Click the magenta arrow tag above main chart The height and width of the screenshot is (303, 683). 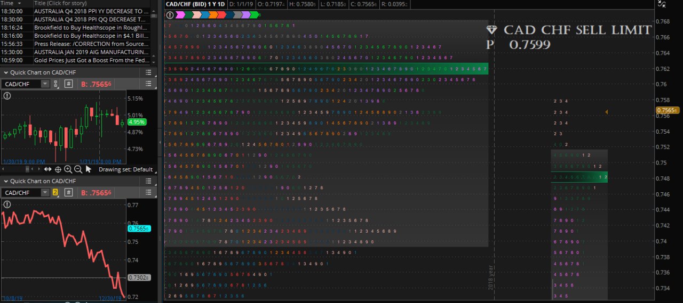pyautogui.click(x=180, y=15)
